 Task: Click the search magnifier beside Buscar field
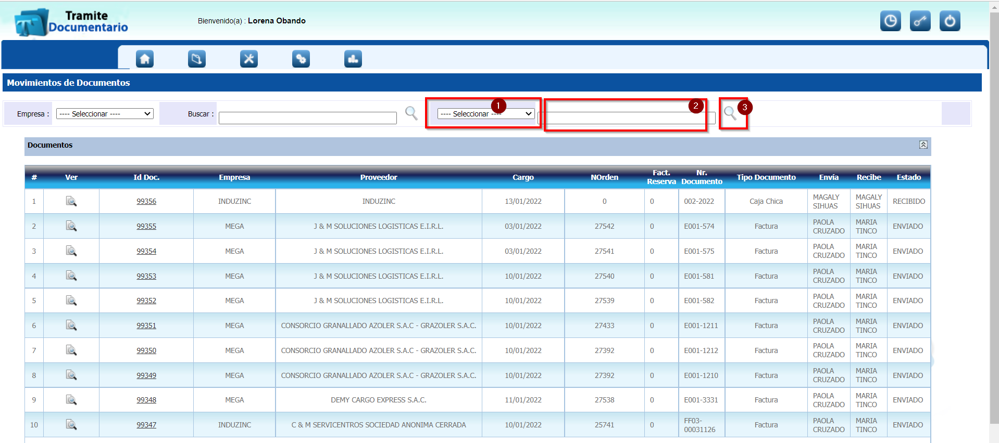click(411, 113)
